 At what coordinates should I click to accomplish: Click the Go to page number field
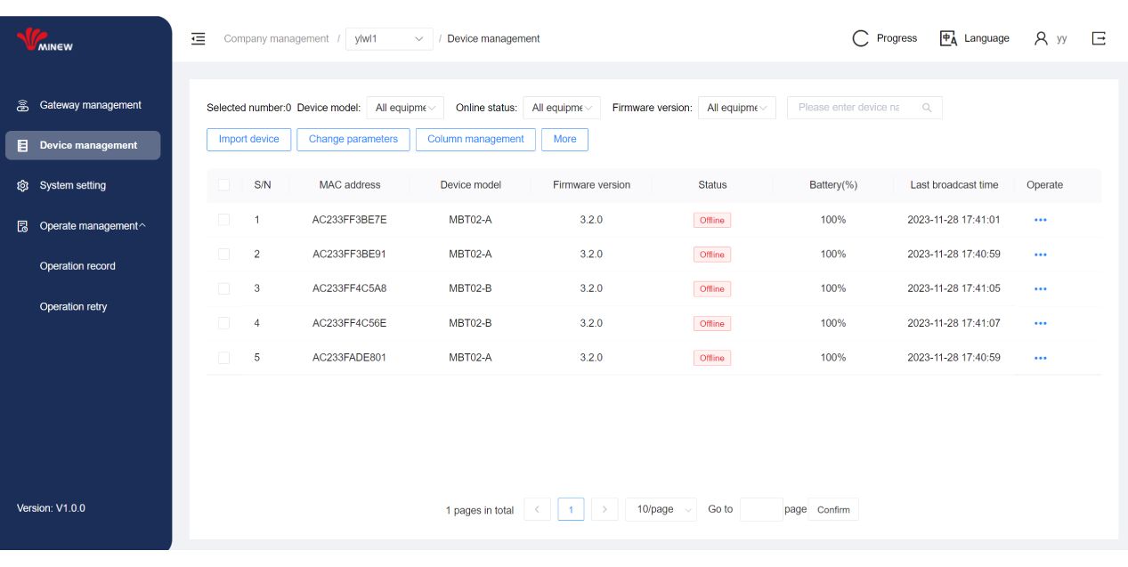coord(759,509)
